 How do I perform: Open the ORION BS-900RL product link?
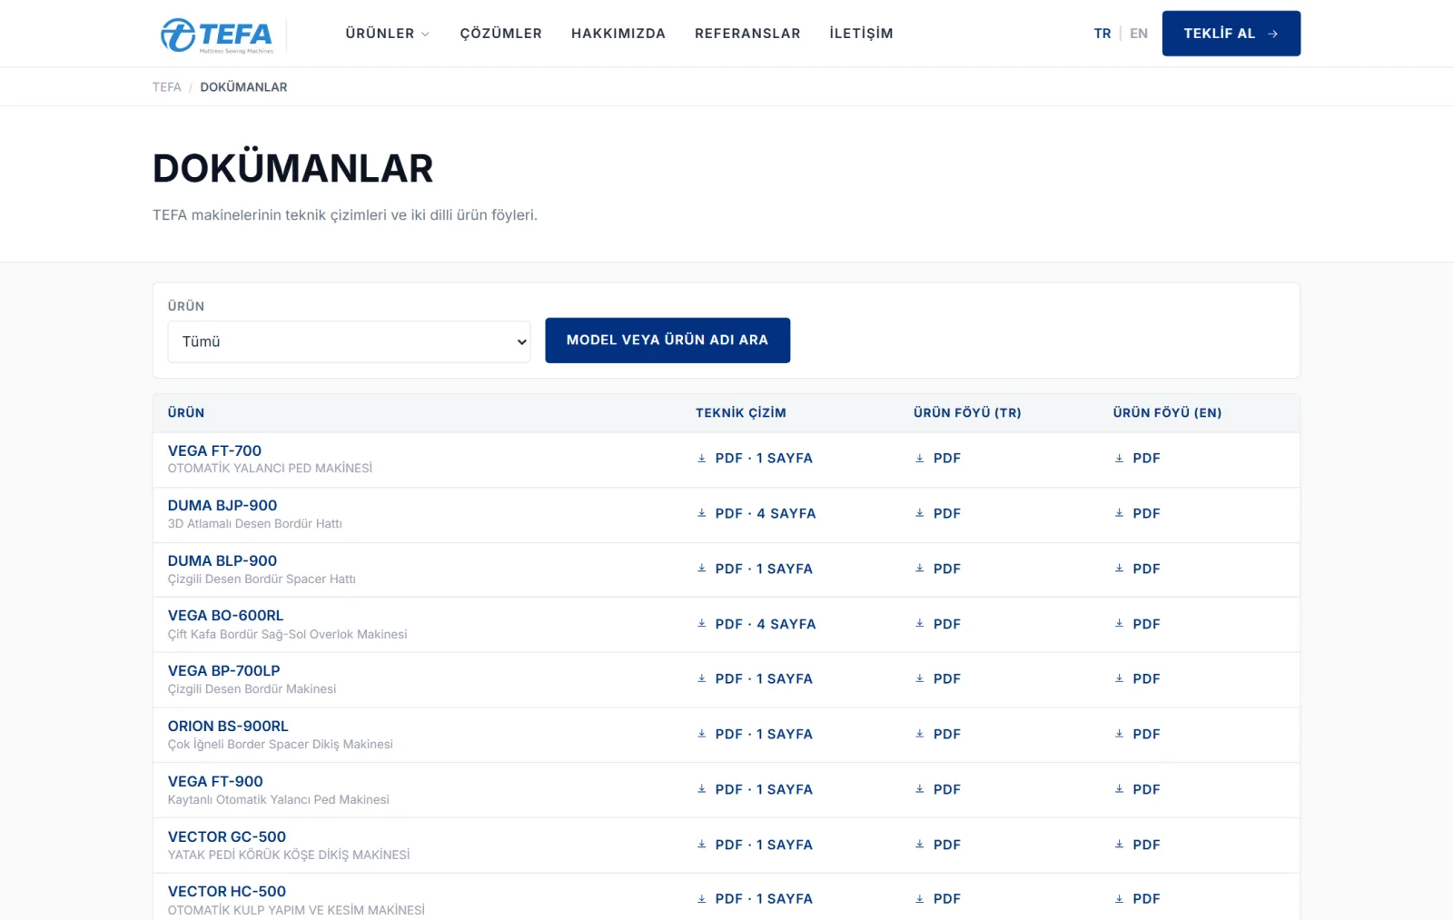(x=228, y=726)
